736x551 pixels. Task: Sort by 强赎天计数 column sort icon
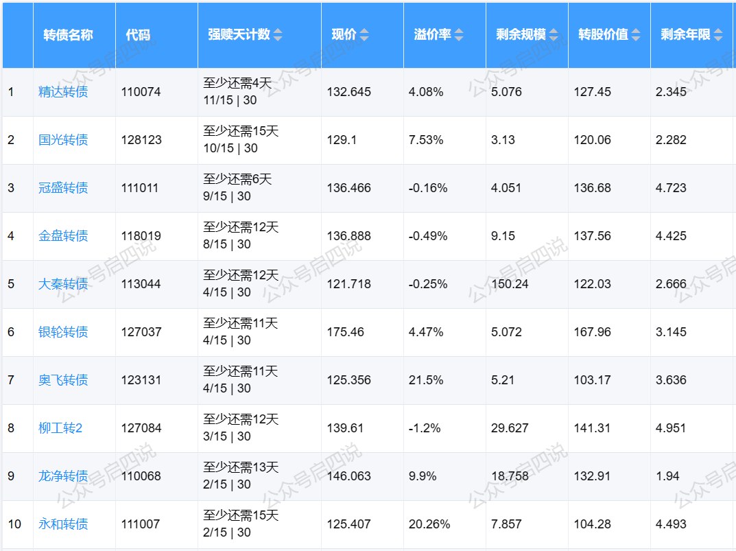coord(278,35)
